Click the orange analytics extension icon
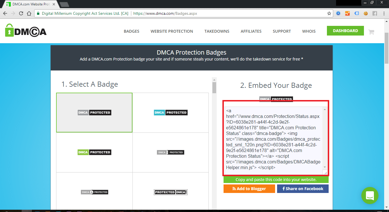 click(347, 13)
